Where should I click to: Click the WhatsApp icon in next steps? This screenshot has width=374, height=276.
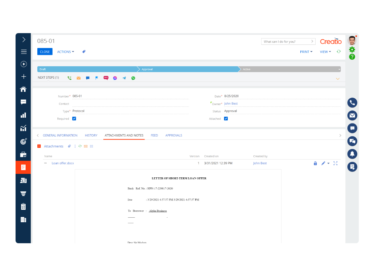[x=133, y=78]
